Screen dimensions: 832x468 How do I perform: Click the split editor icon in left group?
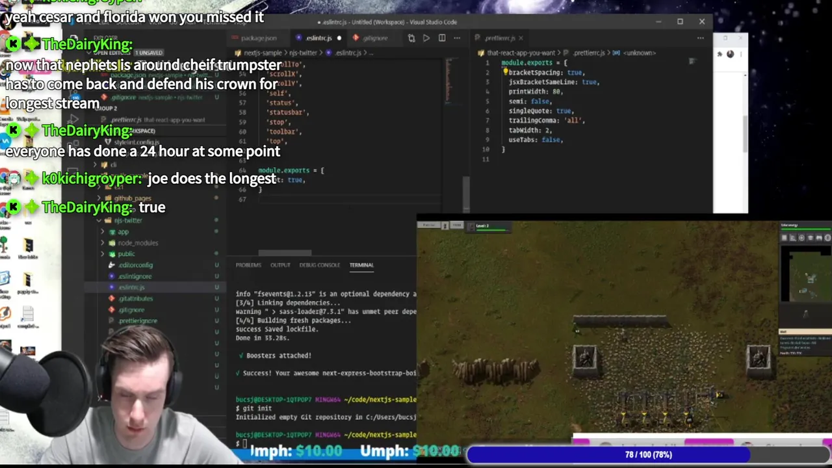442,38
